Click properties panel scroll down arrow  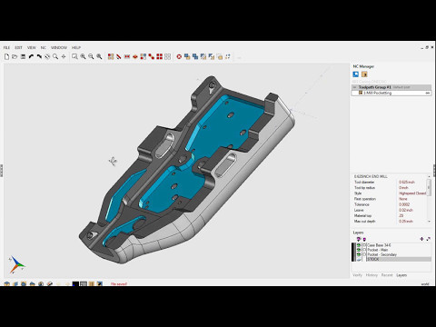[429, 222]
